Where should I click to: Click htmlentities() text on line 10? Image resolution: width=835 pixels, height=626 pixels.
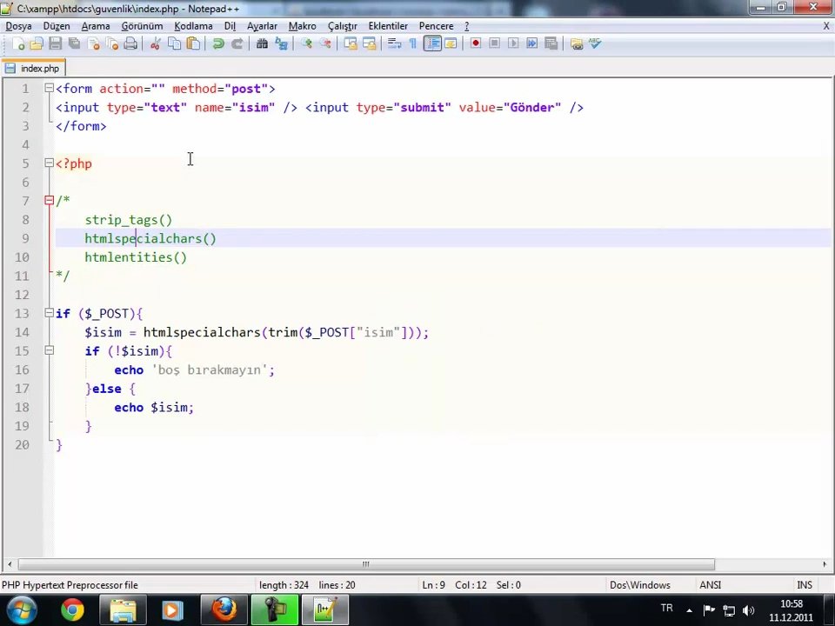(x=136, y=257)
